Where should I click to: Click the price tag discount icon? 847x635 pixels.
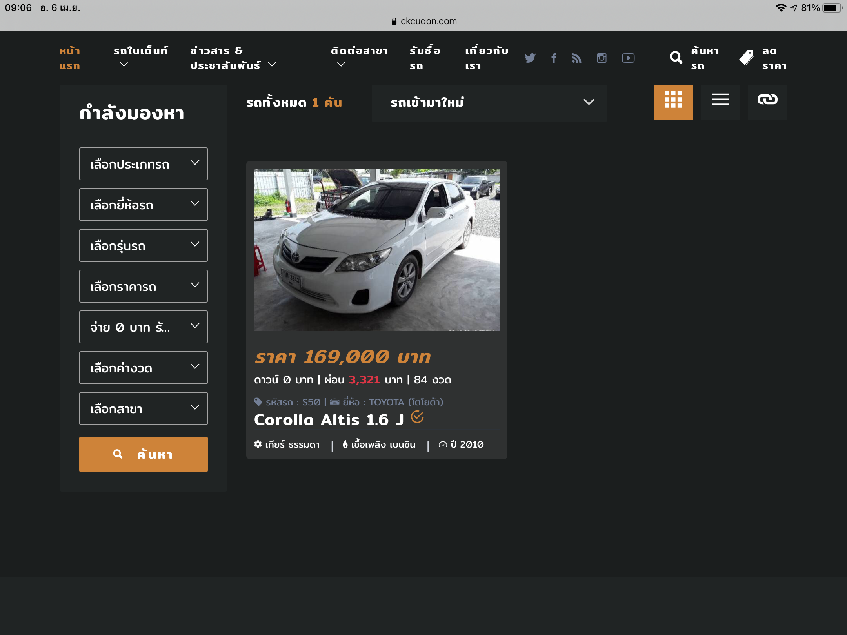747,58
